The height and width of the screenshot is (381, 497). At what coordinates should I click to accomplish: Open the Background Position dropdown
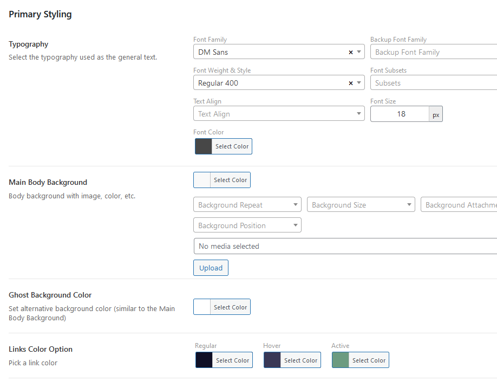pos(295,225)
